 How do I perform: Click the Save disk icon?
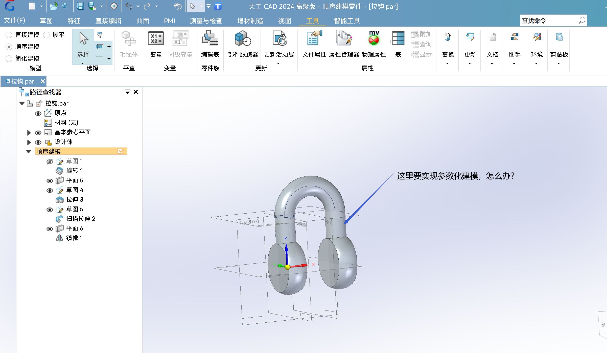click(x=80, y=6)
